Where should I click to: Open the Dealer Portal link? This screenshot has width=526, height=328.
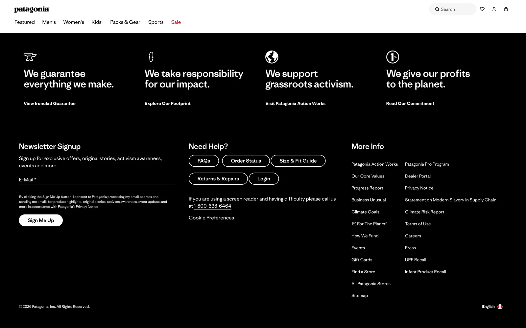418,176
